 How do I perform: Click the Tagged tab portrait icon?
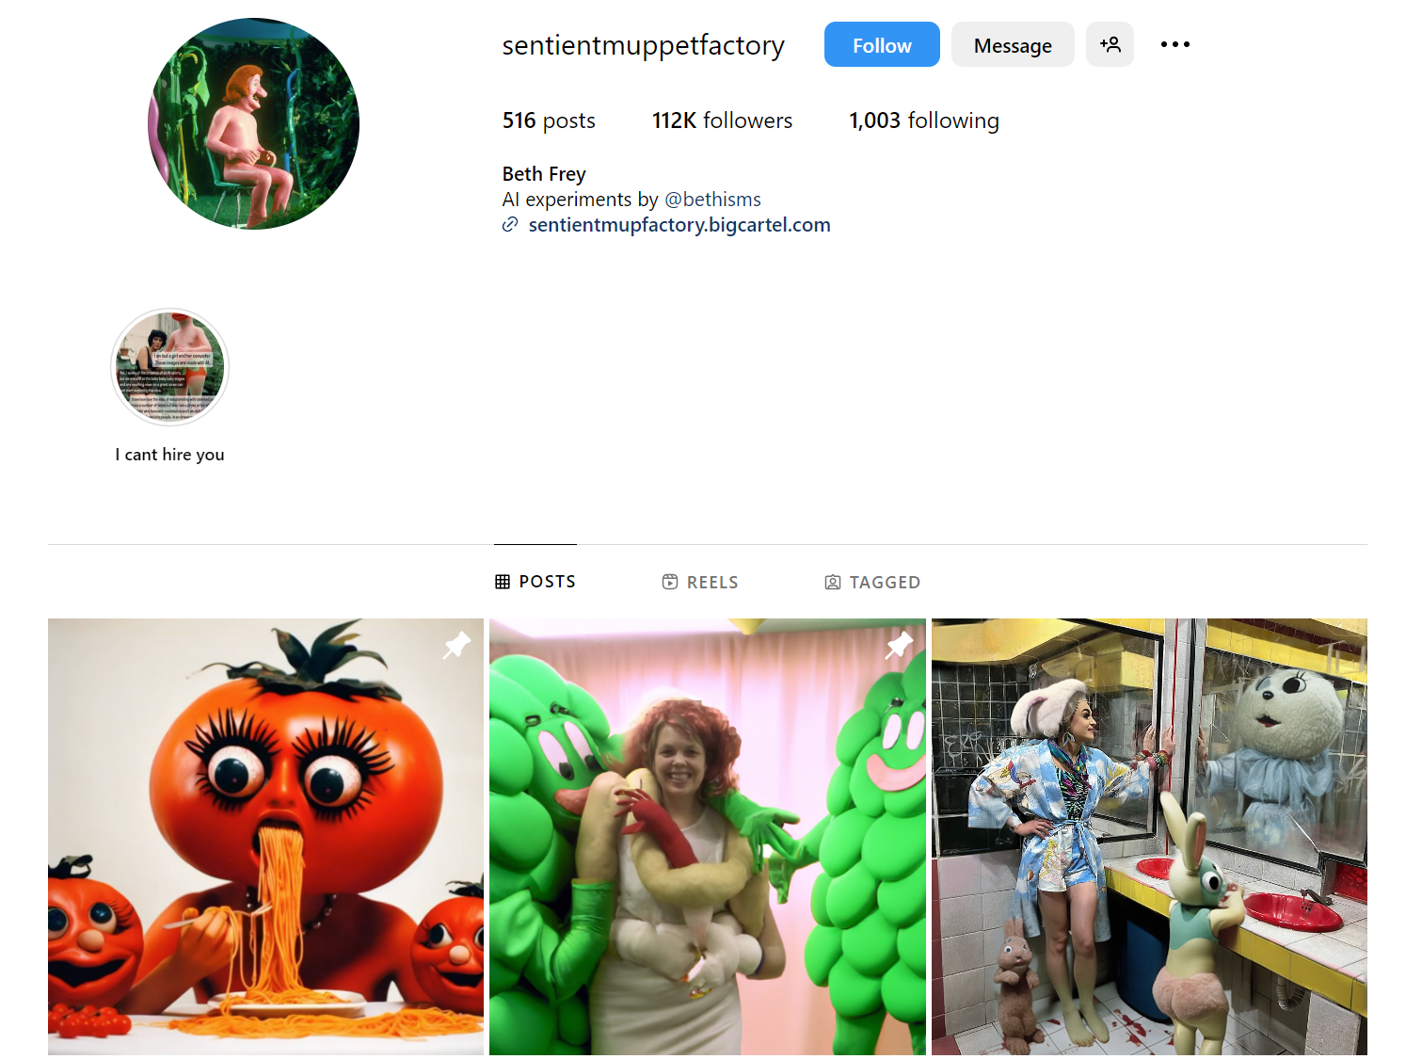pyautogui.click(x=833, y=583)
